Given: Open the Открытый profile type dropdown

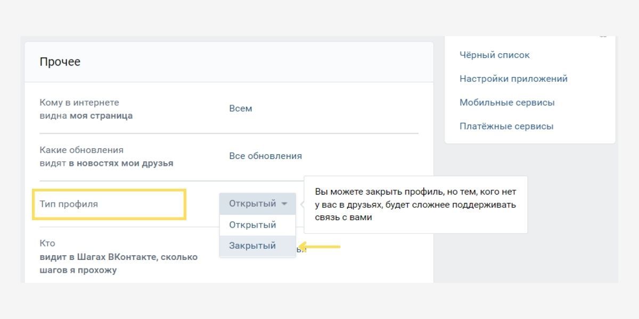Looking at the screenshot, I should tap(252, 204).
